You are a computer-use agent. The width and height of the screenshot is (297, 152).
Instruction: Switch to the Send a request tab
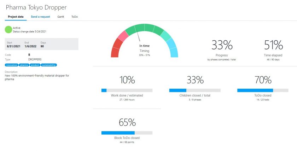[x=40, y=17]
